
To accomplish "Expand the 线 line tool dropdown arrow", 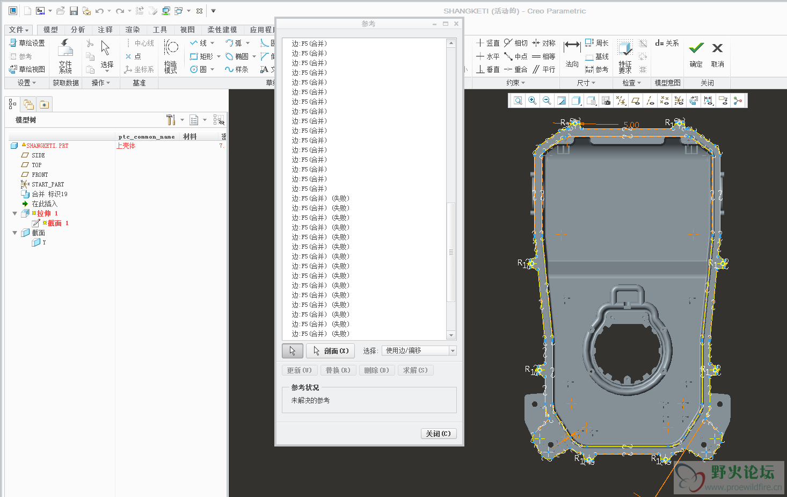I will coord(212,43).
